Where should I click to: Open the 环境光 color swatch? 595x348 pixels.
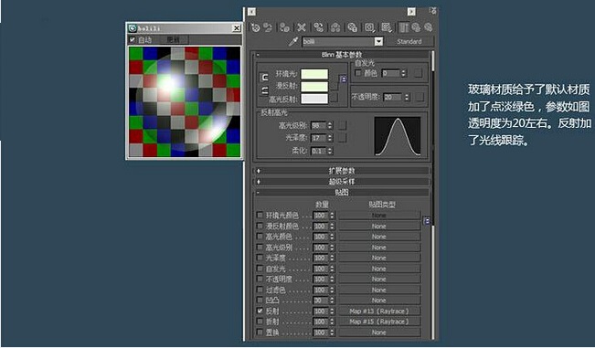[x=314, y=74]
